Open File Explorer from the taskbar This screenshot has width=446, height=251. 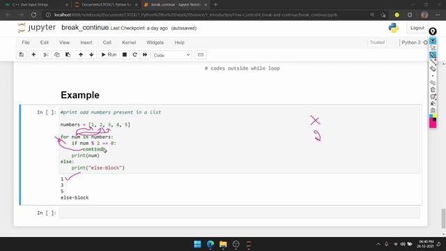click(x=223, y=244)
